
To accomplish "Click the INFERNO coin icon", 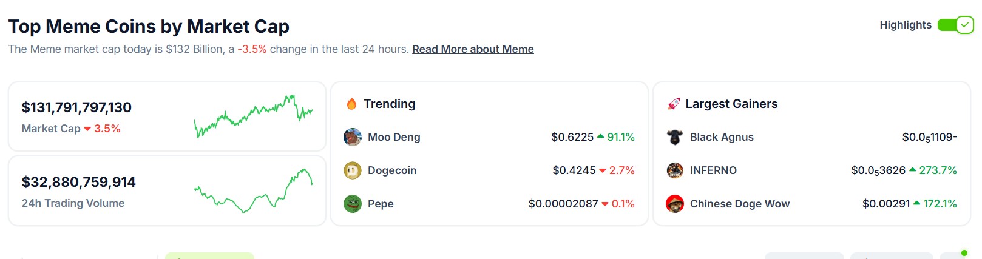I will tap(675, 170).
